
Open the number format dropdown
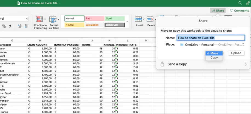(x=27, y=19)
